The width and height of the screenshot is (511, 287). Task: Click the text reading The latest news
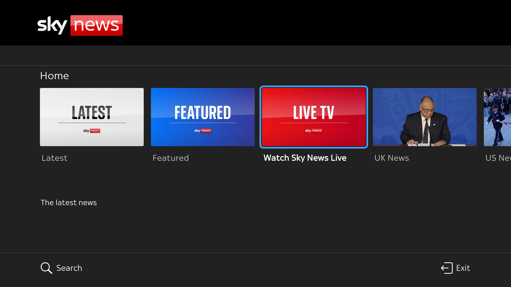pyautogui.click(x=69, y=202)
